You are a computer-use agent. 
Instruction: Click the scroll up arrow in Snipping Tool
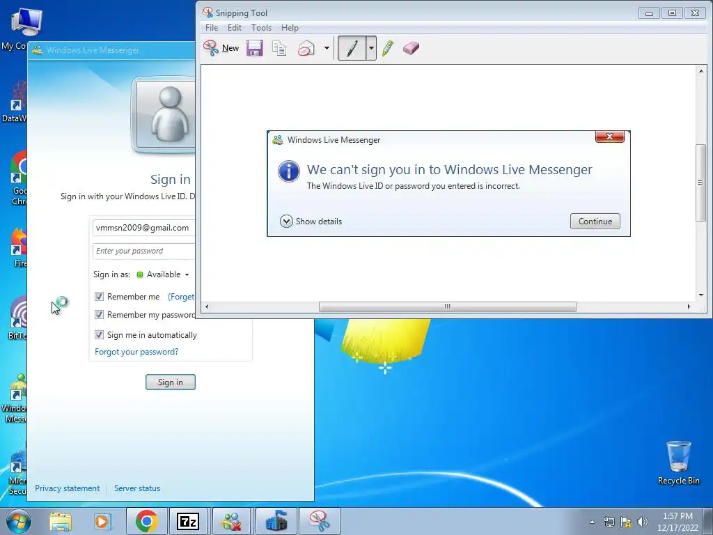click(700, 71)
